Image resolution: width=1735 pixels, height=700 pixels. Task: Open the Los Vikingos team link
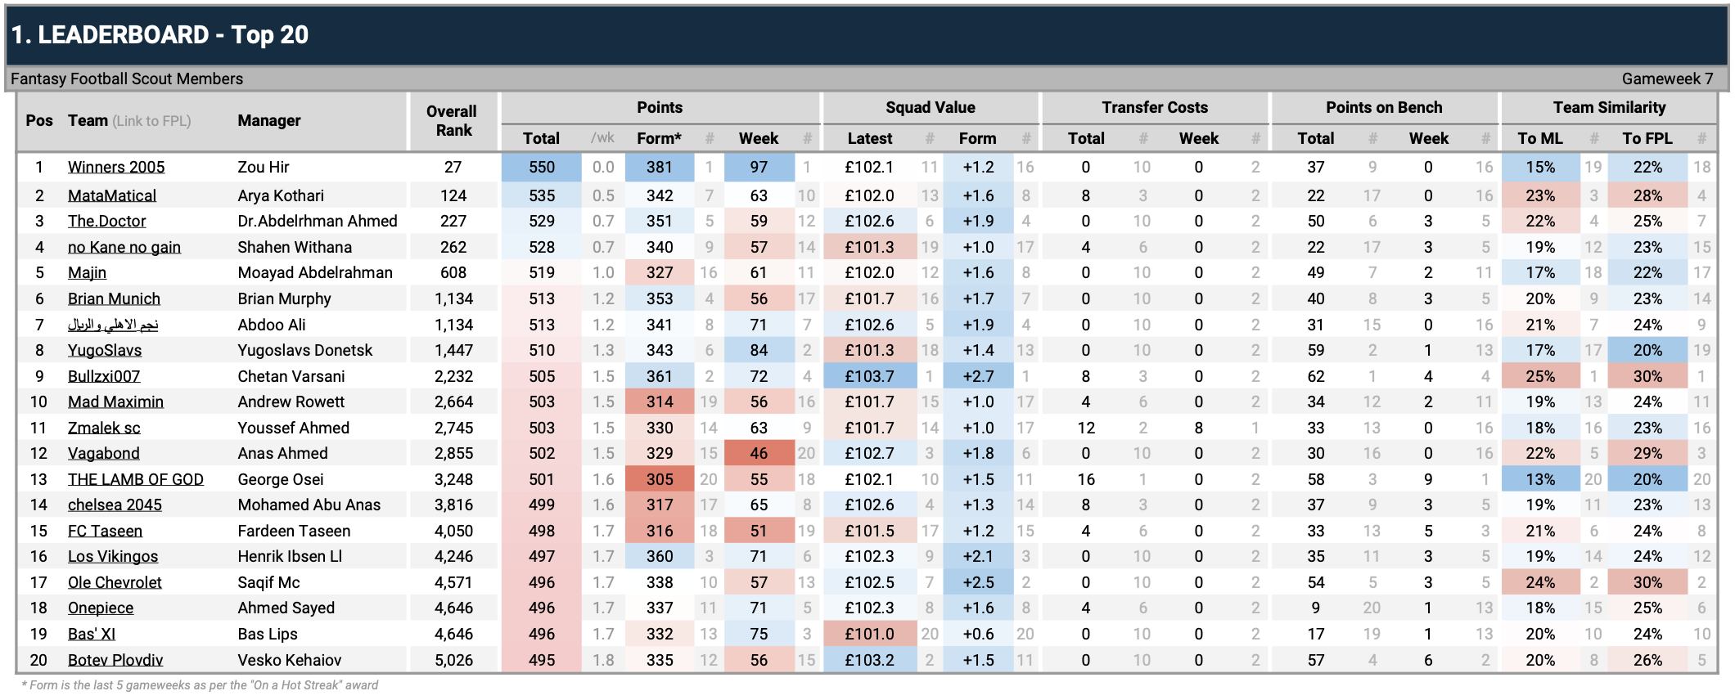point(113,557)
